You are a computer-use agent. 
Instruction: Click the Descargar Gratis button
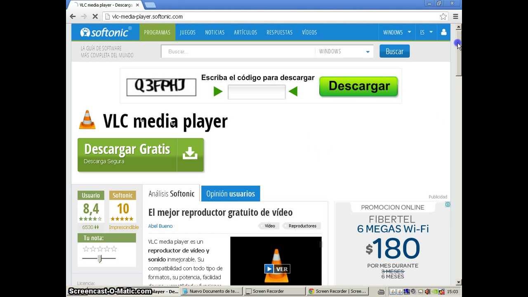(x=141, y=155)
